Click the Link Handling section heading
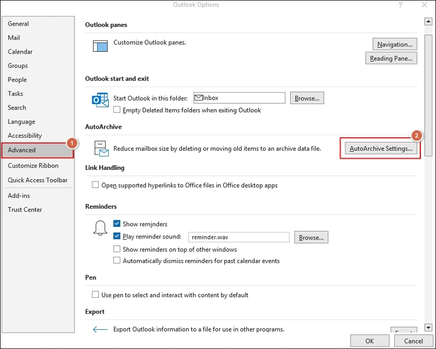436x349 pixels. pos(105,168)
